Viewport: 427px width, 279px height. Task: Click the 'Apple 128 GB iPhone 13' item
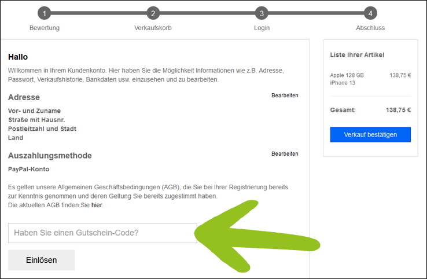click(x=347, y=79)
